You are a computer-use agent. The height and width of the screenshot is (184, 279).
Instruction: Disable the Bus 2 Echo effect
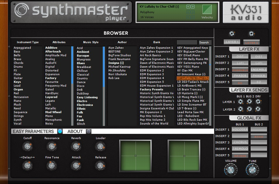pyautogui.click(x=259, y=136)
